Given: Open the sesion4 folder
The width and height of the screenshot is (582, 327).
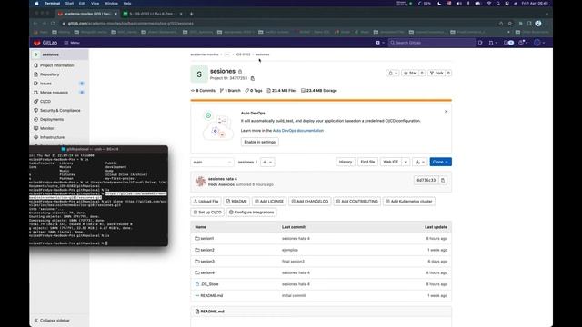Looking at the screenshot, I should [207, 272].
